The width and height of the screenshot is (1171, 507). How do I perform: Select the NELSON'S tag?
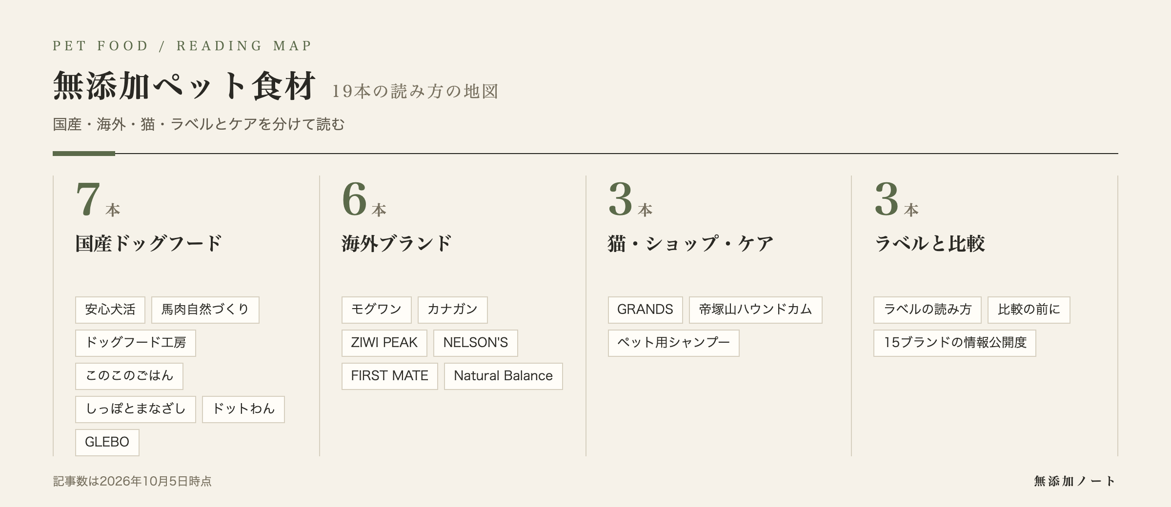pyautogui.click(x=475, y=343)
